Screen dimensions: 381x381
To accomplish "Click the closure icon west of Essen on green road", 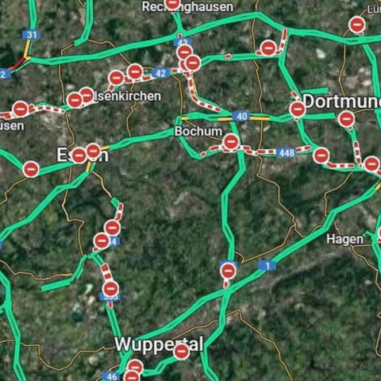I will tap(31, 169).
